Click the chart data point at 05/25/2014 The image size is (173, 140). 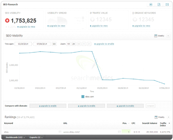(102, 80)
